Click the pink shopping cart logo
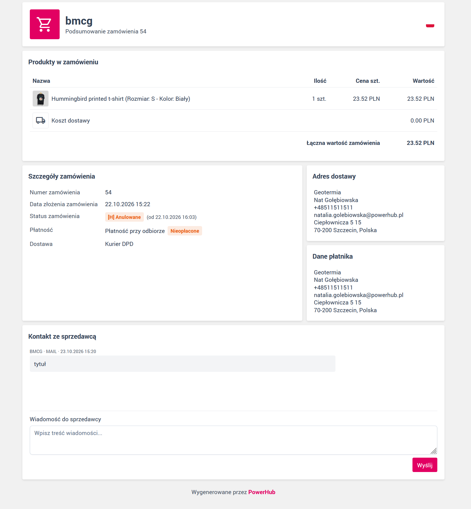Image resolution: width=471 pixels, height=509 pixels. click(45, 24)
